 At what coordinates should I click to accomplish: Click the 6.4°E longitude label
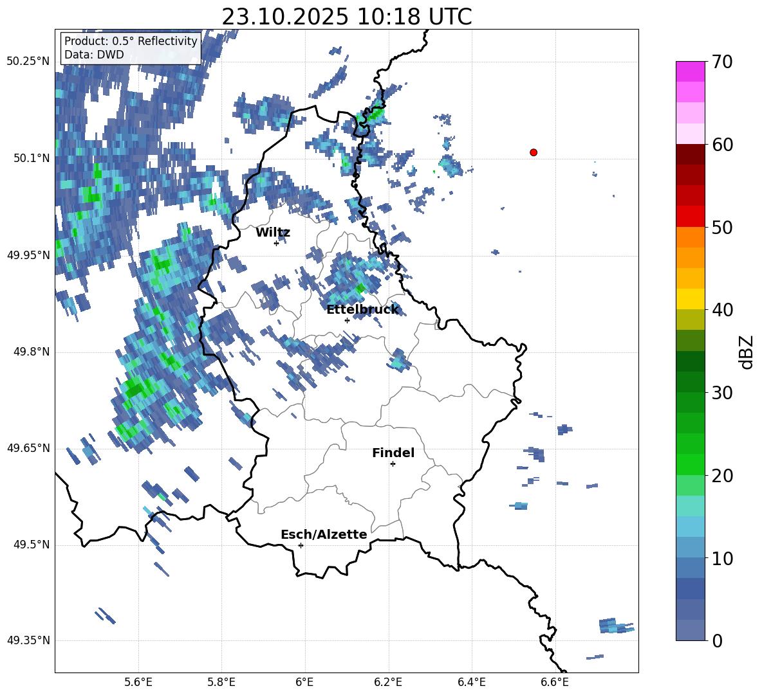coord(471,682)
